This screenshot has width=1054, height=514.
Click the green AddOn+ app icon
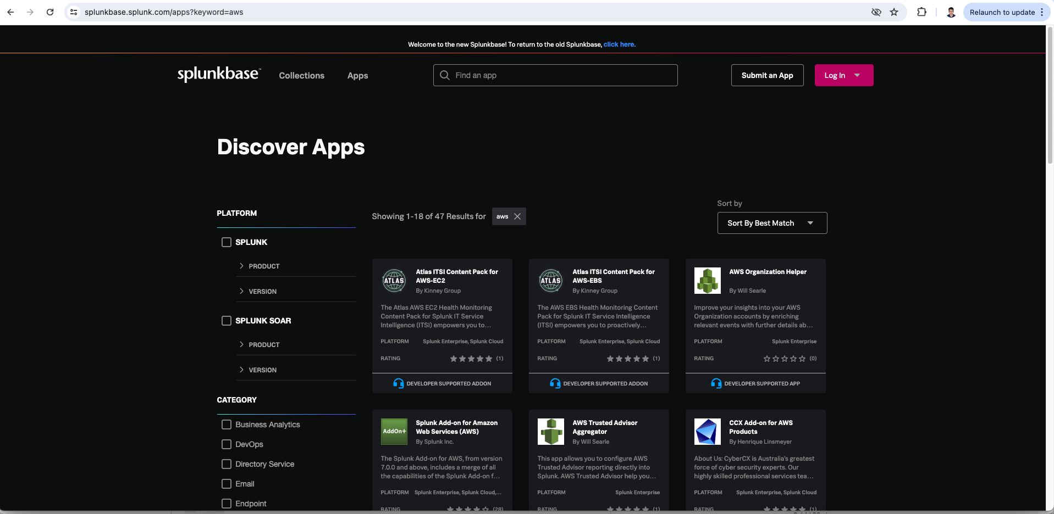click(394, 432)
